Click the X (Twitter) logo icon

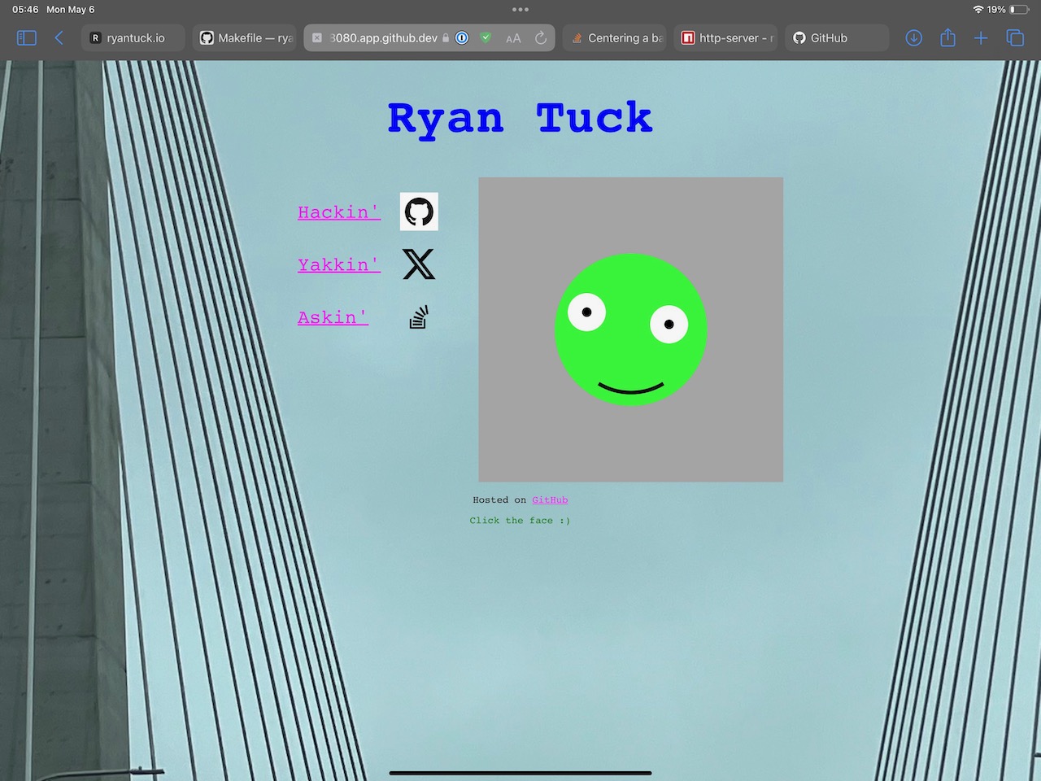[x=419, y=264]
